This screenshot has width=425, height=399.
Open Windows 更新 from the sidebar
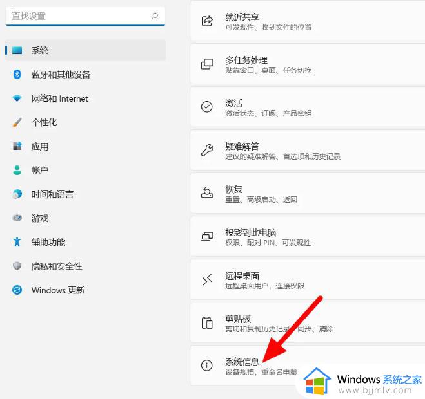85,290
